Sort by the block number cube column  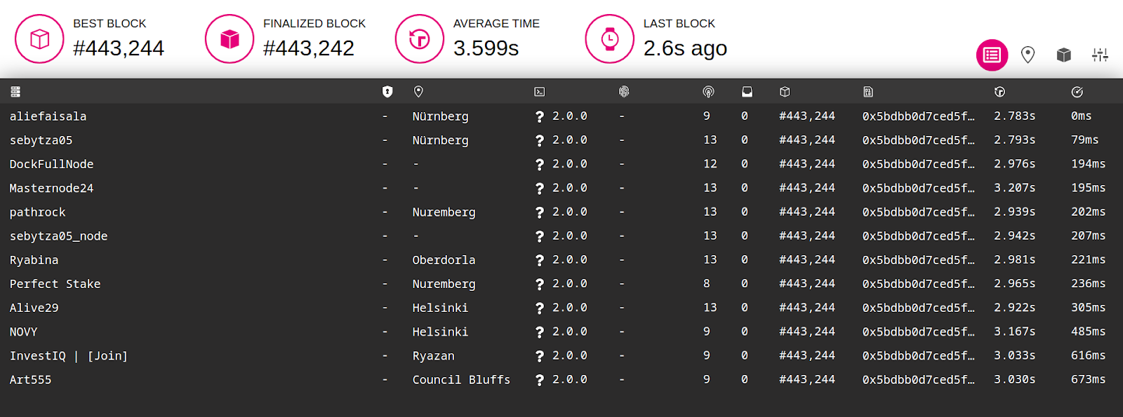[x=785, y=92]
